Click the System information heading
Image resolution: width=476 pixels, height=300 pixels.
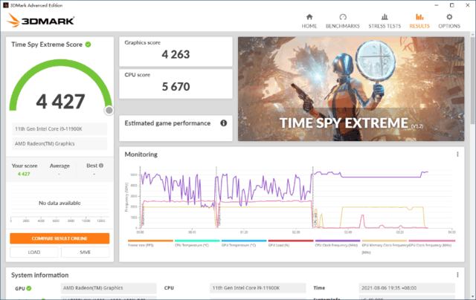point(39,275)
